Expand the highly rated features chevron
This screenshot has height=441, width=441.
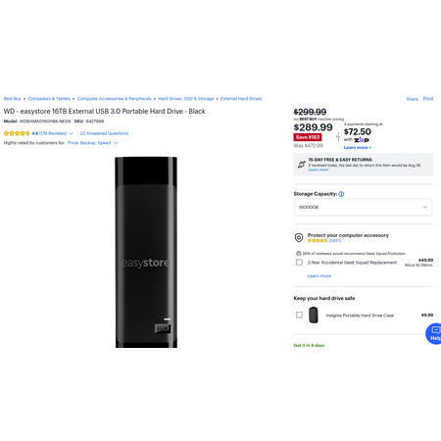116,143
